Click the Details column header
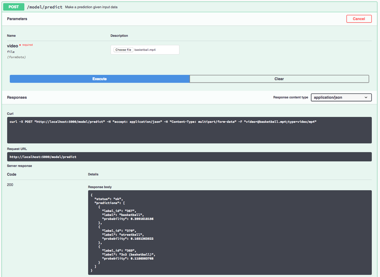Image resolution: width=380 pixels, height=277 pixels. (x=93, y=174)
